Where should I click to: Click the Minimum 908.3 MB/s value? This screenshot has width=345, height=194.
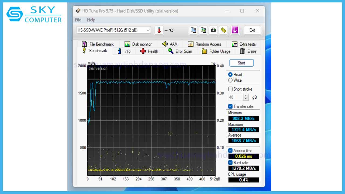click(243, 119)
